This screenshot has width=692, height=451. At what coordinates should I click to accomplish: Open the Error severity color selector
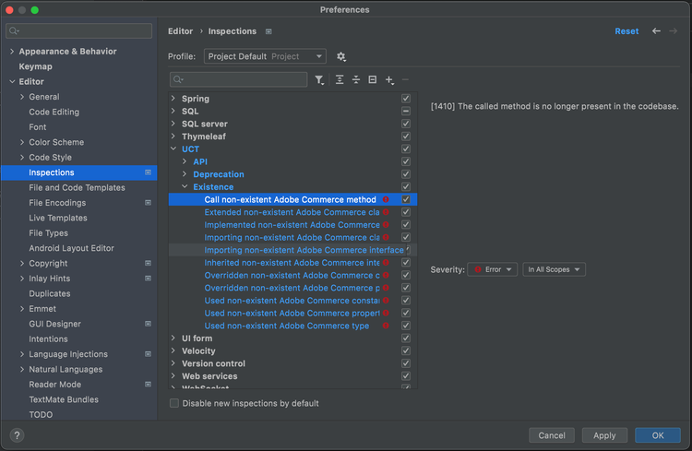click(x=492, y=269)
